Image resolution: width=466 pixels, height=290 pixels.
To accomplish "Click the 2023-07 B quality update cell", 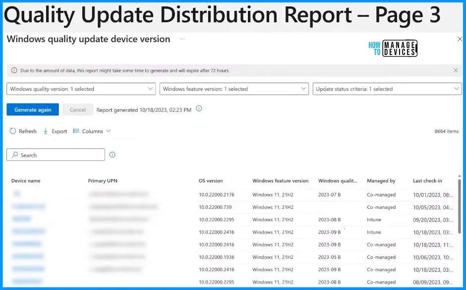I will [329, 194].
